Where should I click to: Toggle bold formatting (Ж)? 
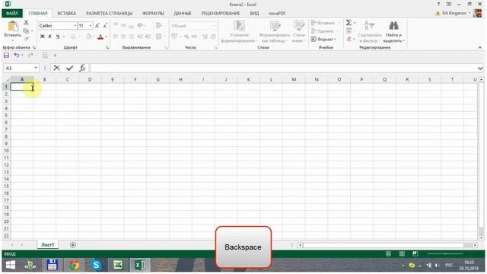coord(43,37)
